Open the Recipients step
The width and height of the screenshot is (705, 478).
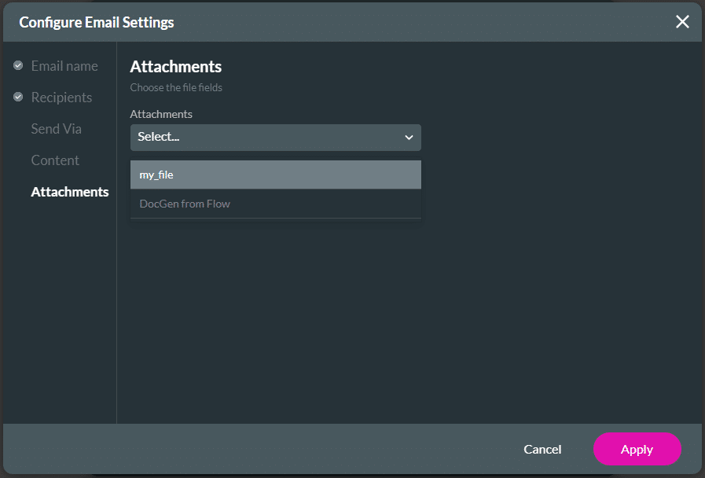tap(61, 97)
